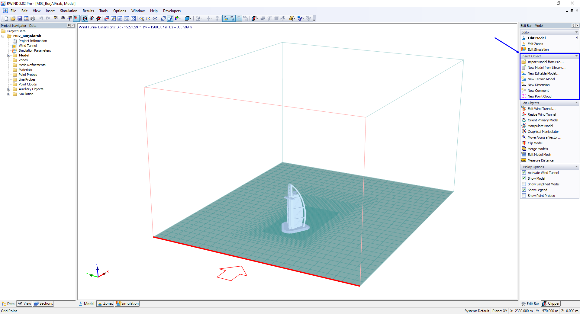Switch to the Zones bottom tab
The image size is (580, 314).
click(x=105, y=303)
